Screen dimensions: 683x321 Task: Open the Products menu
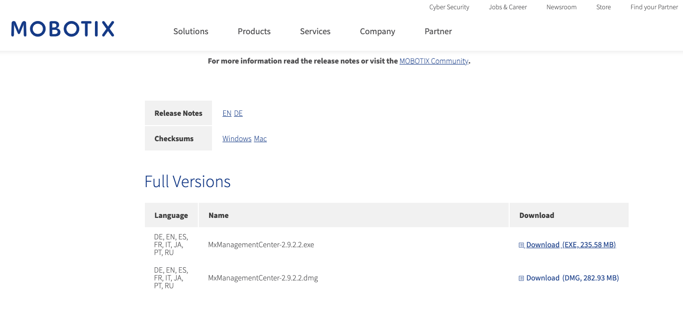pyautogui.click(x=254, y=31)
